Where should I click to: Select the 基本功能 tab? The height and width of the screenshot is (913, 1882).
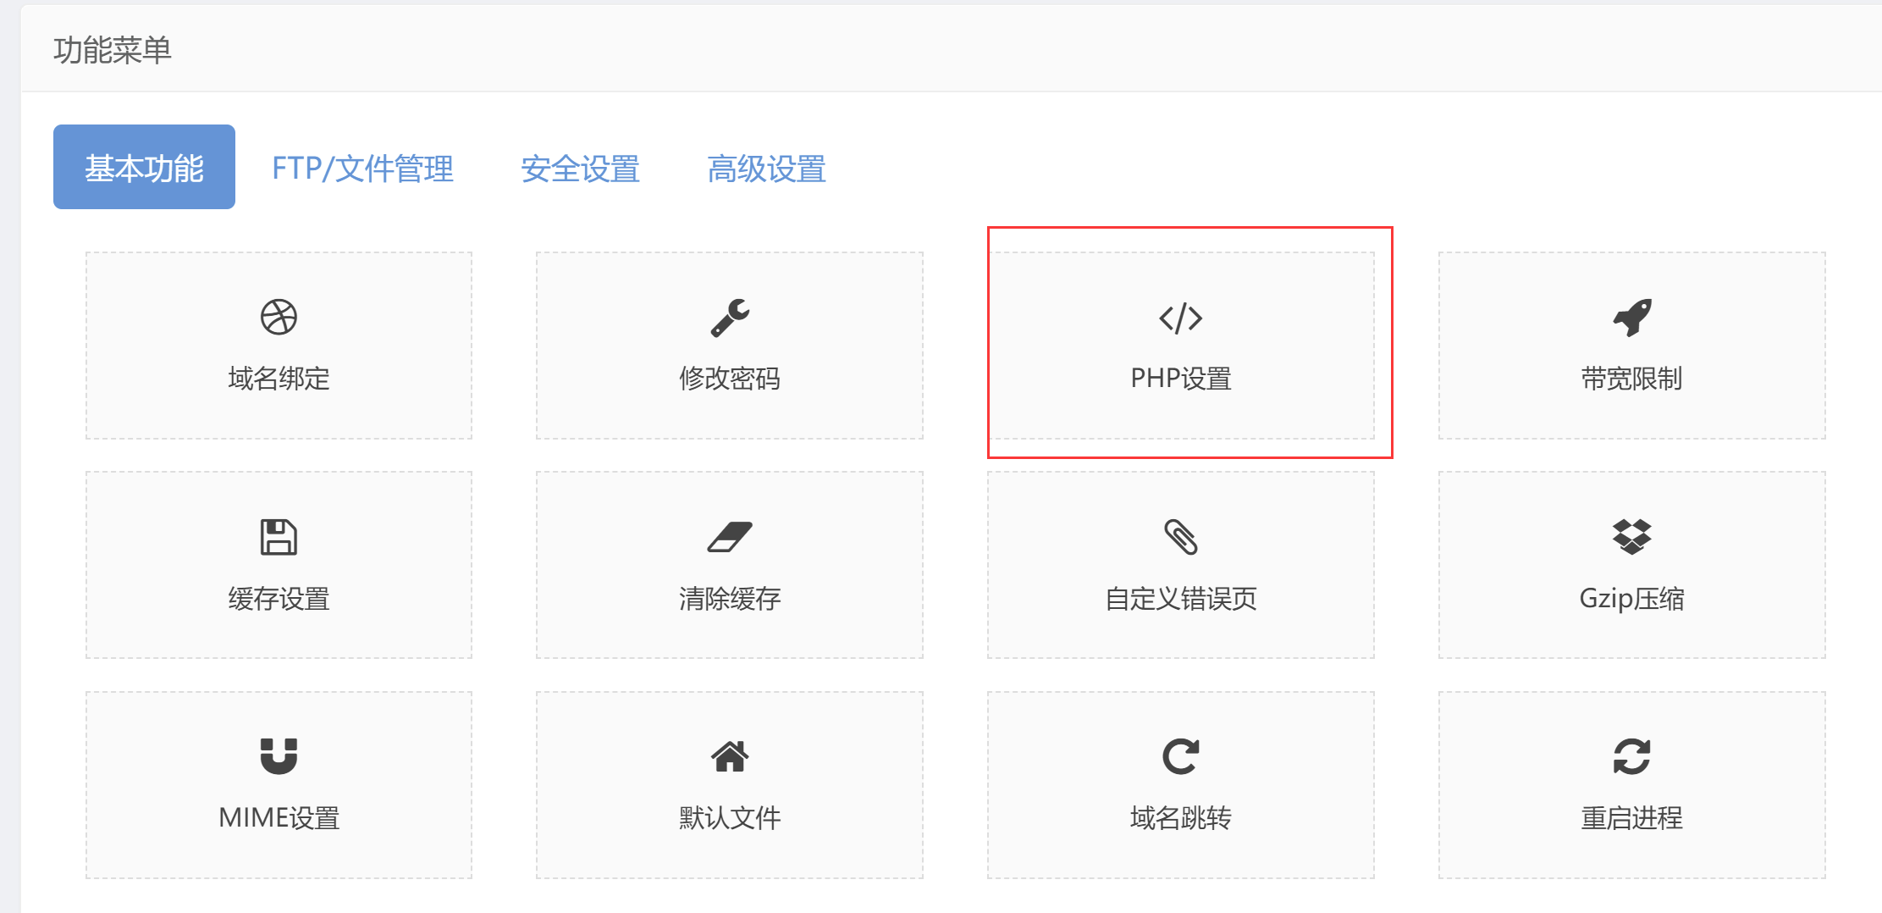click(x=144, y=167)
